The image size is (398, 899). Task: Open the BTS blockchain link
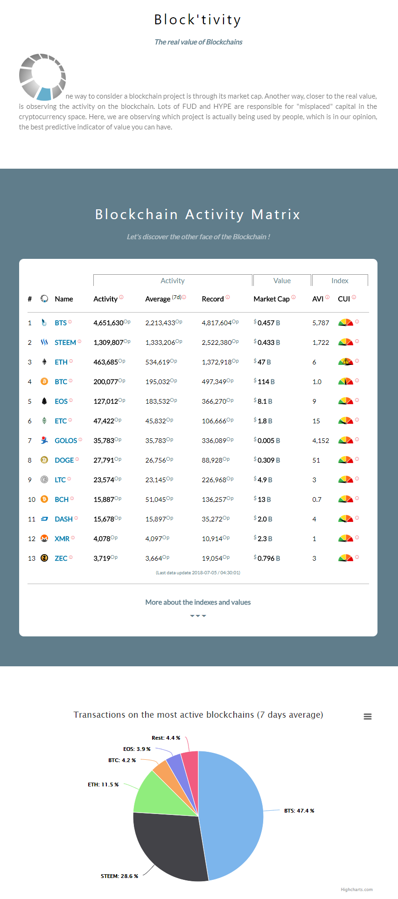[x=61, y=323]
